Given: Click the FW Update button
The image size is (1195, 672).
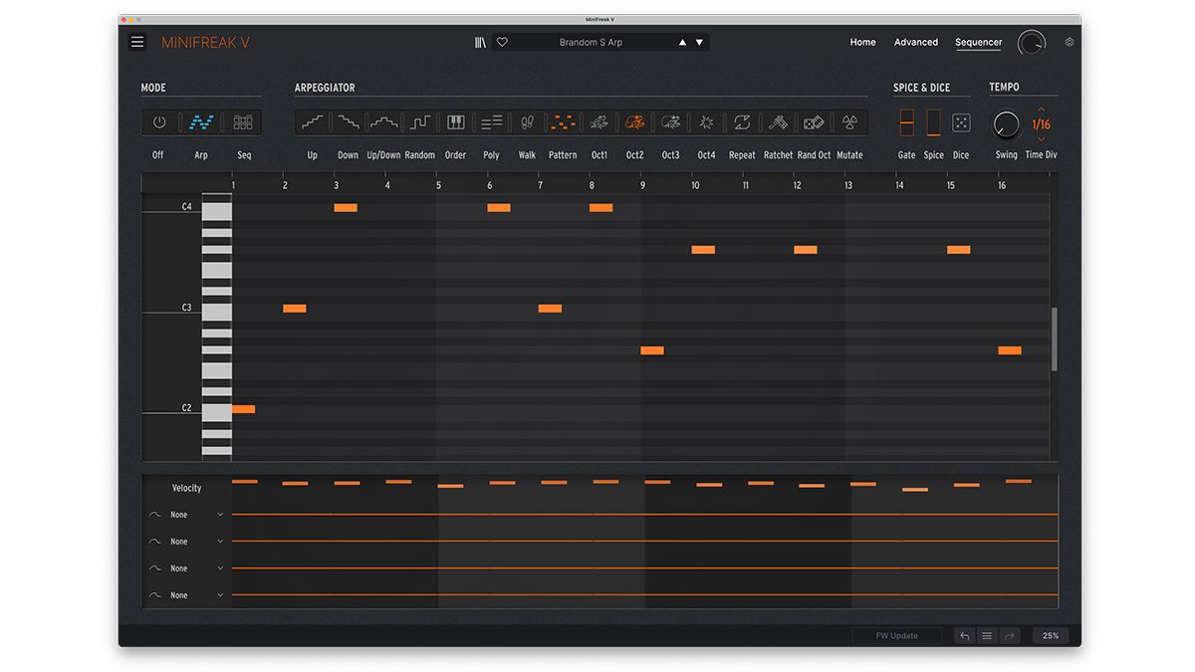Looking at the screenshot, I should [x=896, y=635].
